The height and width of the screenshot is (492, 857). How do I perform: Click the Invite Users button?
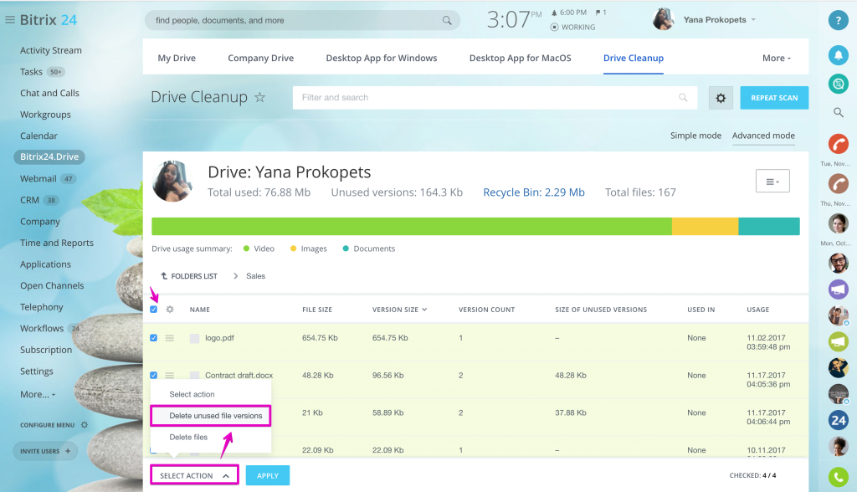pos(45,451)
